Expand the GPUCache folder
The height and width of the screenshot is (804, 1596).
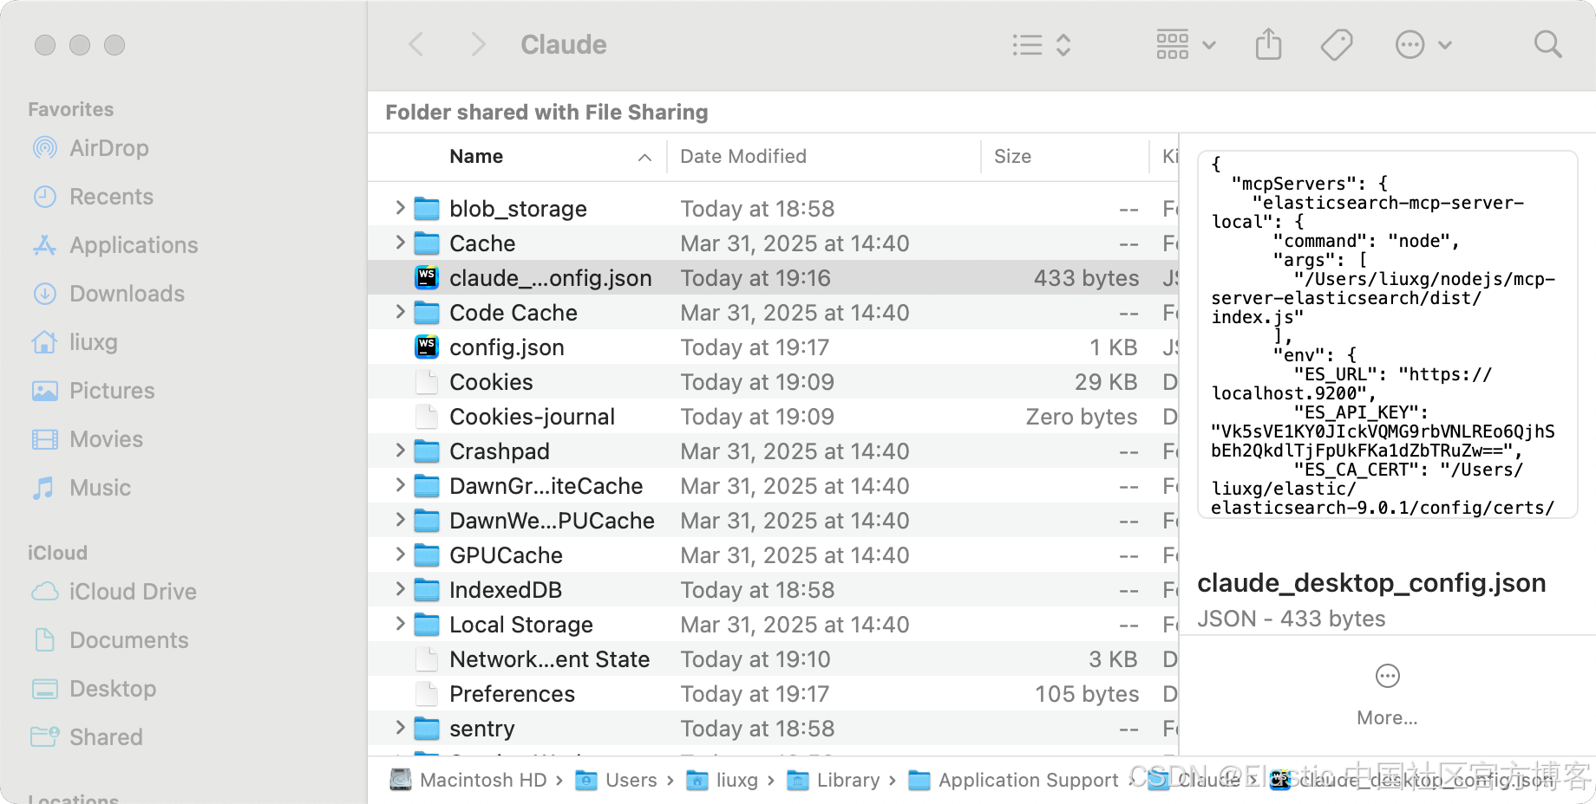pyautogui.click(x=400, y=554)
